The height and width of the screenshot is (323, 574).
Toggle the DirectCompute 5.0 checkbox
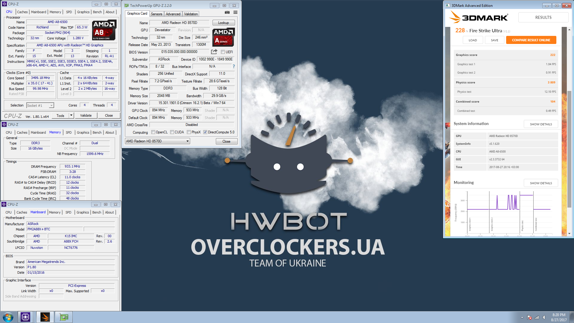click(x=205, y=132)
